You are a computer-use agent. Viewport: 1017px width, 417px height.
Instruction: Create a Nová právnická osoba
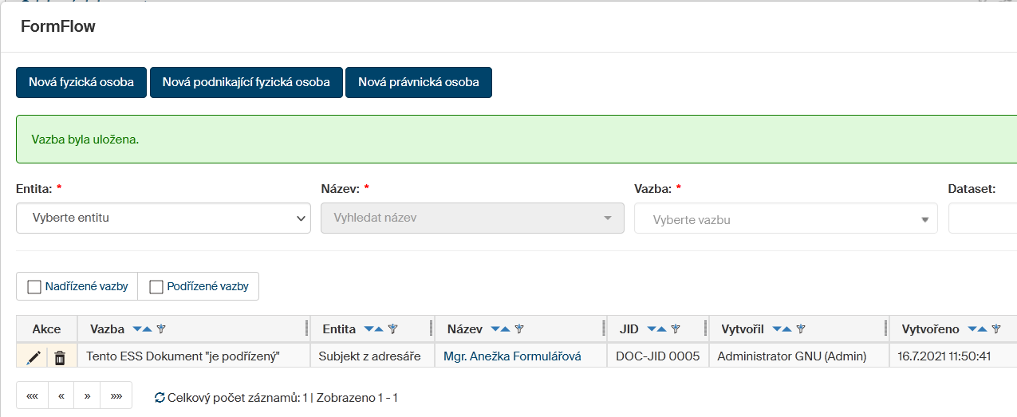(x=419, y=83)
